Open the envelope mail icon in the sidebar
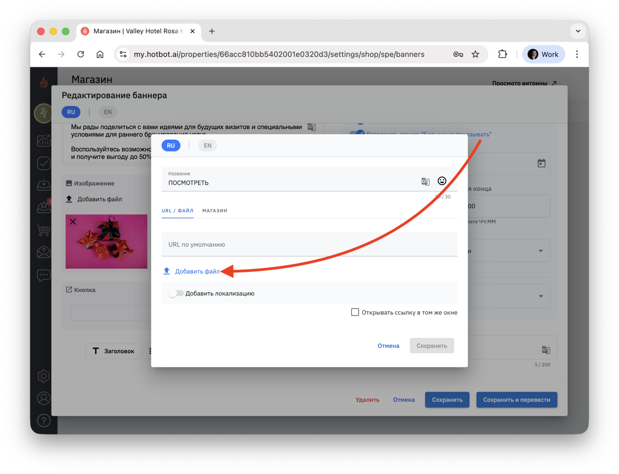Image resolution: width=619 pixels, height=474 pixels. (x=43, y=252)
